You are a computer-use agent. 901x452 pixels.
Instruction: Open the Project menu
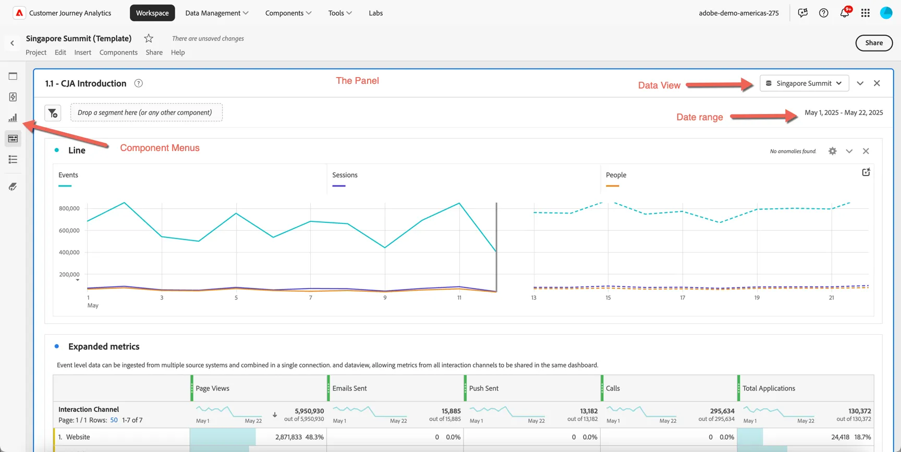tap(36, 52)
